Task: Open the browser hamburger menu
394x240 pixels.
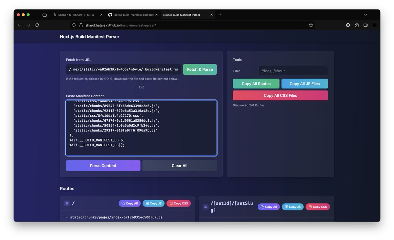Action: click(x=374, y=25)
